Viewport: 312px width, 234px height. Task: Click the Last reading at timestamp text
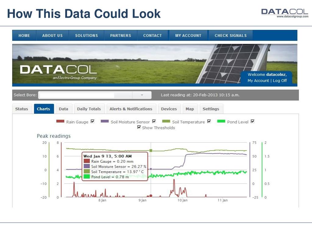(200, 95)
